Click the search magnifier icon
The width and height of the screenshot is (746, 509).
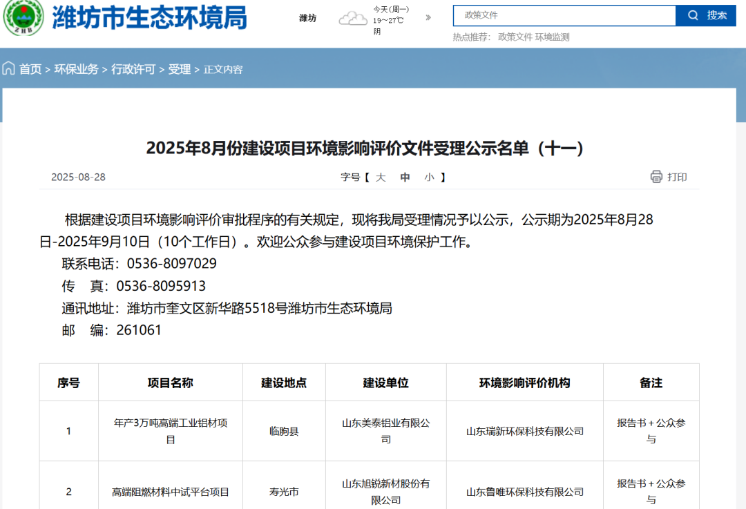[694, 15]
